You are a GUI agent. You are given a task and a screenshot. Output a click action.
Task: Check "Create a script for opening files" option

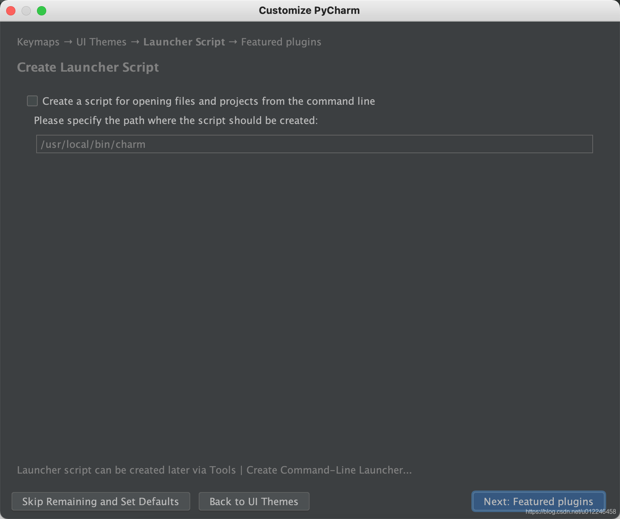pyautogui.click(x=32, y=101)
